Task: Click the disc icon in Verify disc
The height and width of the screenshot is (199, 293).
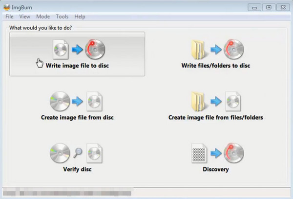Action: (60, 153)
